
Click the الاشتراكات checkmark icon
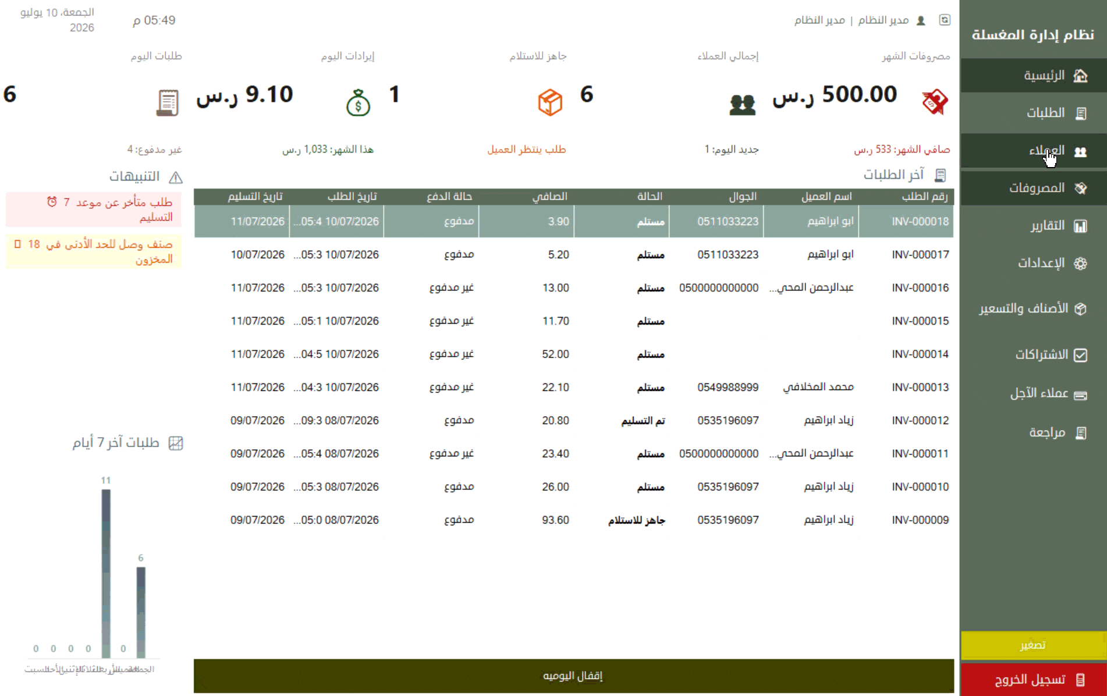[1080, 355]
